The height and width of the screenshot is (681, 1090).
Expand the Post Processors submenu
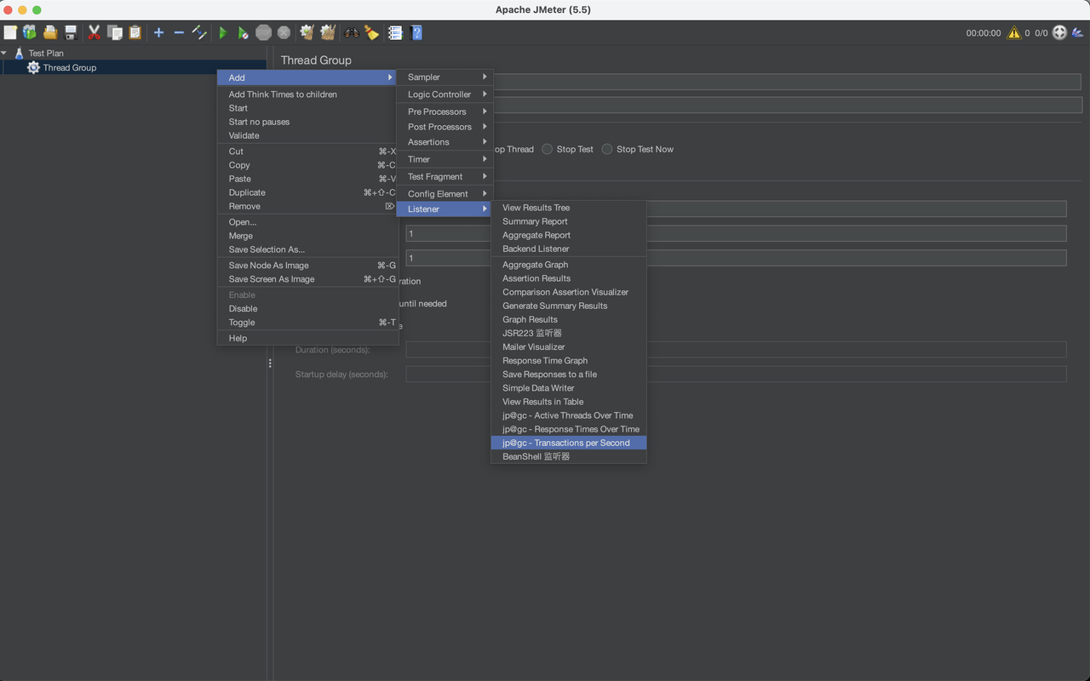click(x=445, y=127)
